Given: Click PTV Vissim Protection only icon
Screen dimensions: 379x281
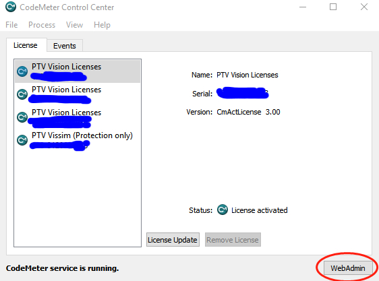Looking at the screenshot, I should [22, 140].
